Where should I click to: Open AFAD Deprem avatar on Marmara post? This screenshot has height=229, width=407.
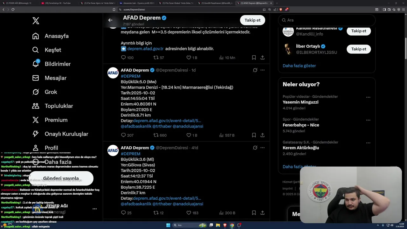[x=113, y=73]
